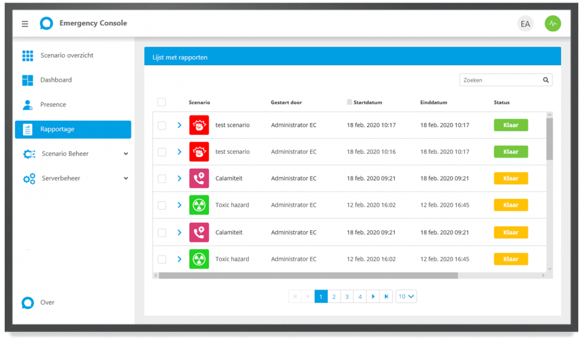The image size is (583, 342).
Task: Click the Over logo icon
Action: click(x=28, y=303)
